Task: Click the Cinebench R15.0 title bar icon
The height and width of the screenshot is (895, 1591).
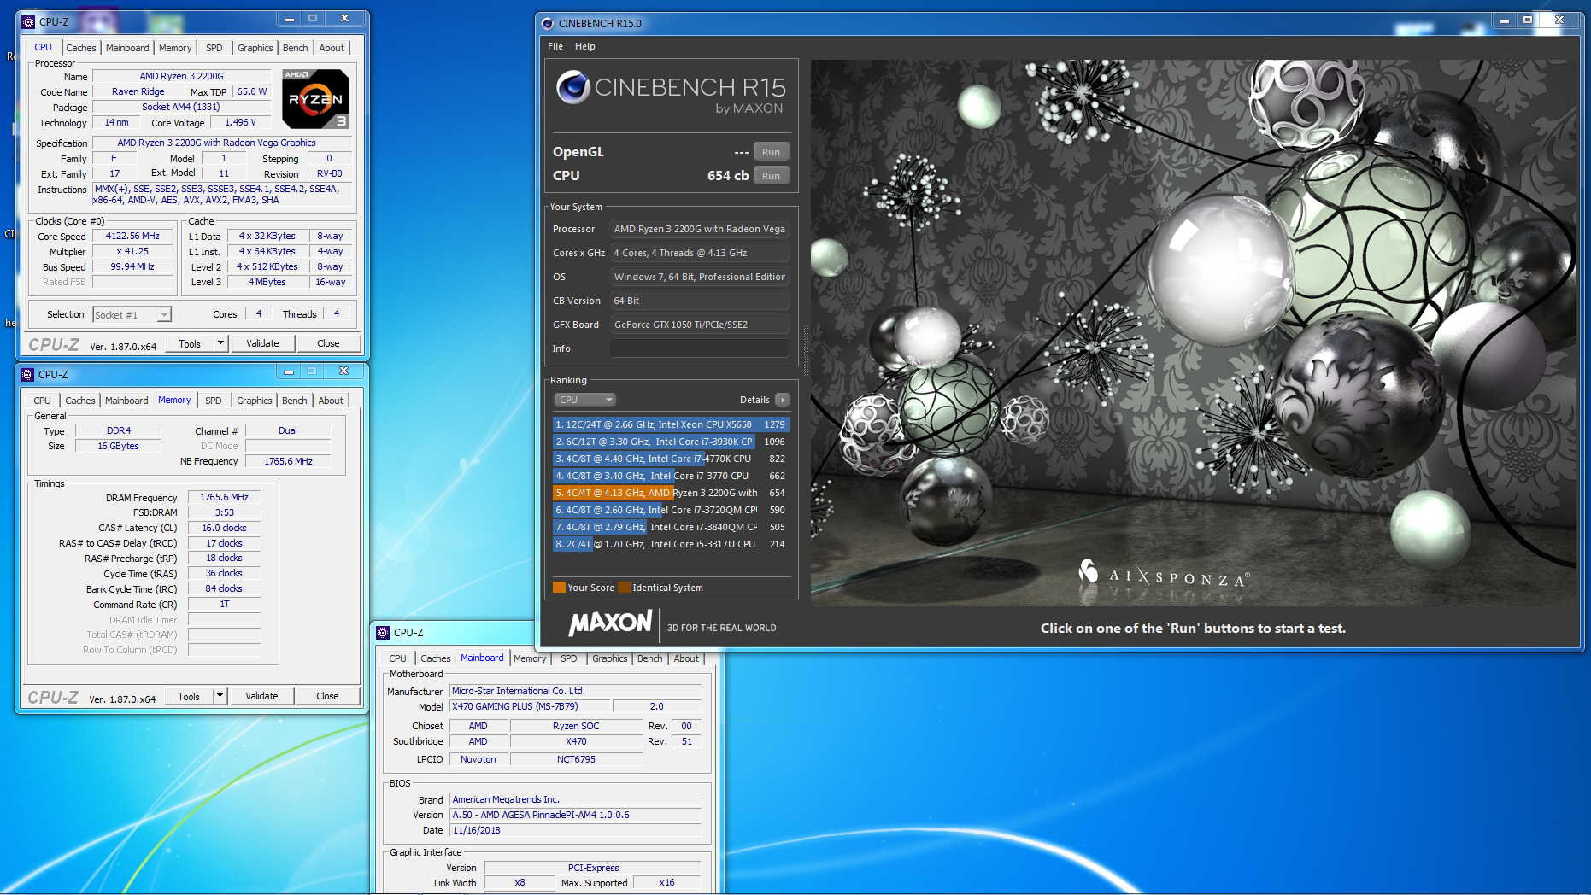Action: [x=548, y=24]
